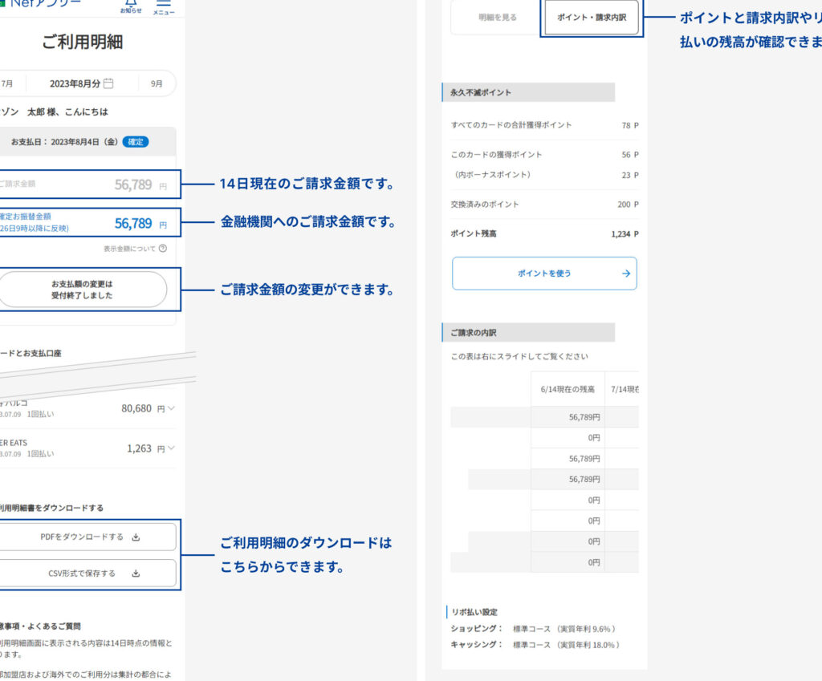Click the リボ払い設定 heading
This screenshot has width=822, height=681.
[474, 612]
